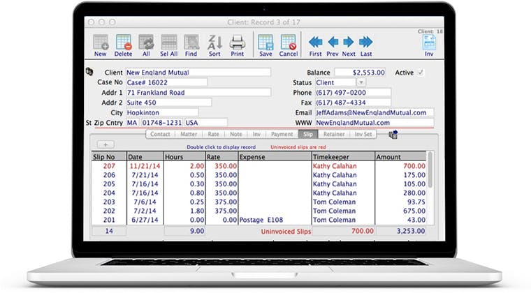Select slip number 205
Viewport: 531px width, 293px height.
tap(109, 184)
